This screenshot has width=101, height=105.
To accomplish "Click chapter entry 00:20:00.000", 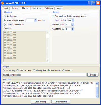I will pyautogui.click(x=10, y=37).
